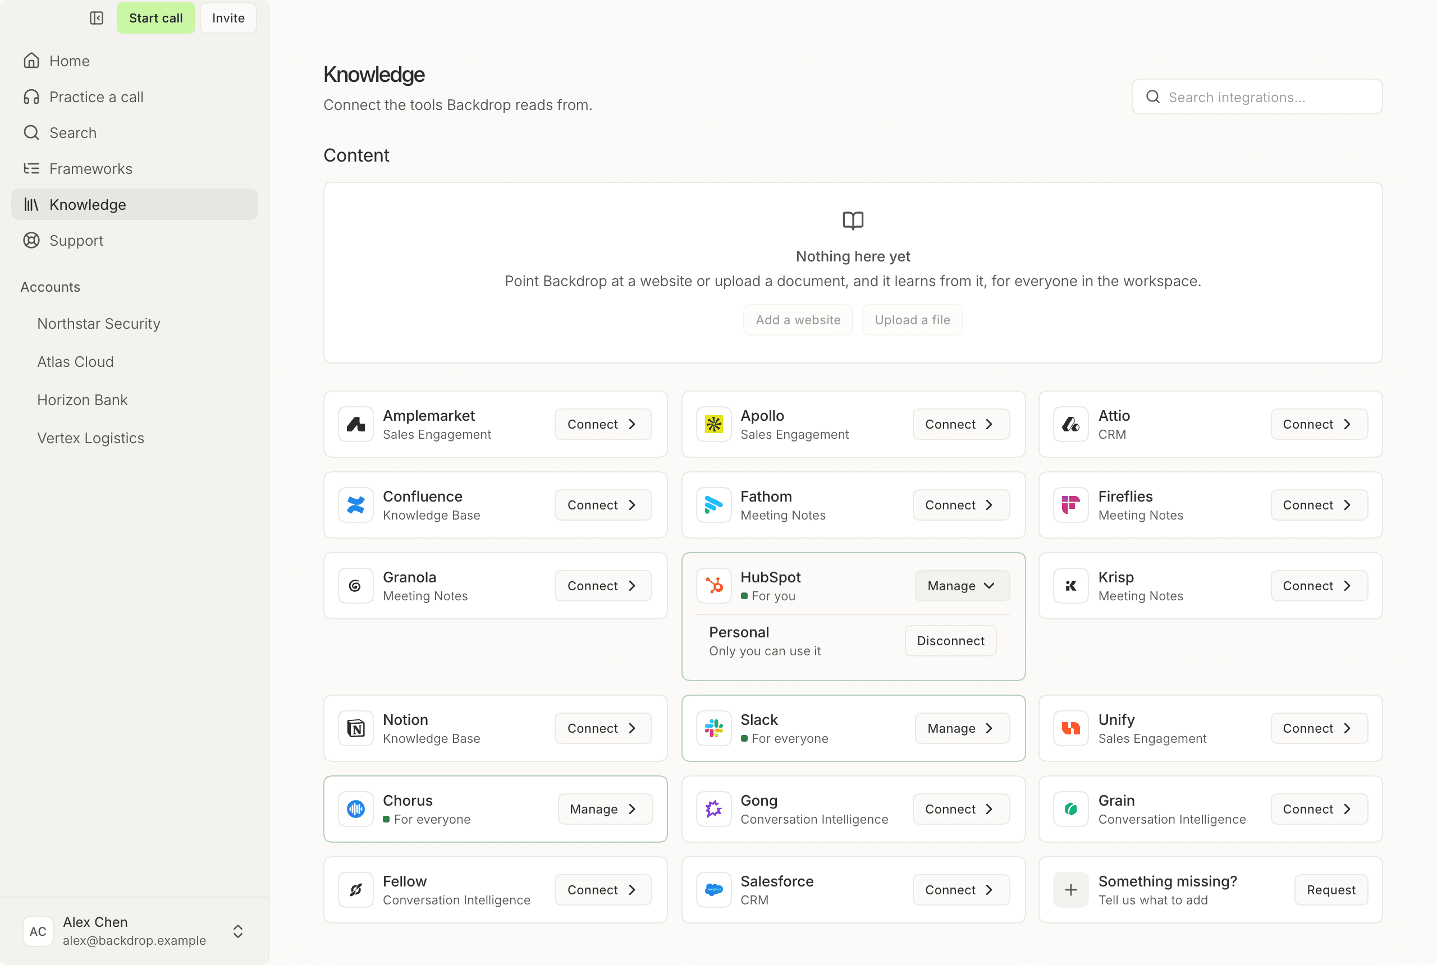Click Add a website button
The width and height of the screenshot is (1437, 965).
tap(798, 319)
